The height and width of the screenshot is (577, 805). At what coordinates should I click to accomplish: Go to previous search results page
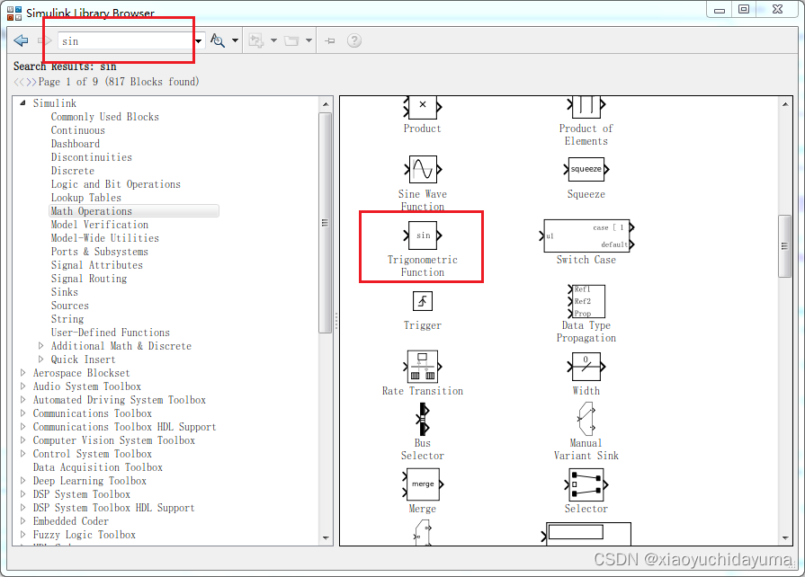[19, 82]
